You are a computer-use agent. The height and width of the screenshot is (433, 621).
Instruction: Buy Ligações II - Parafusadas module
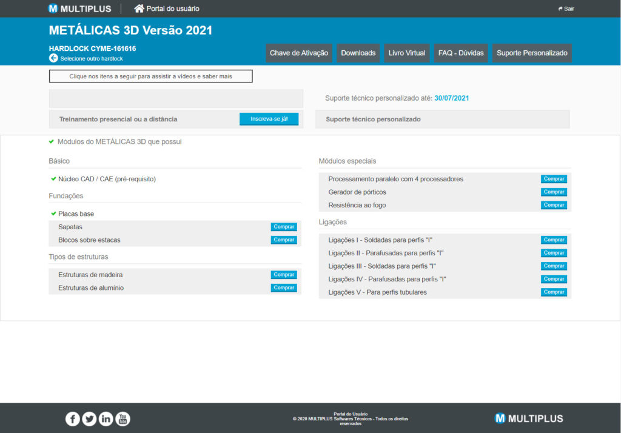point(554,253)
